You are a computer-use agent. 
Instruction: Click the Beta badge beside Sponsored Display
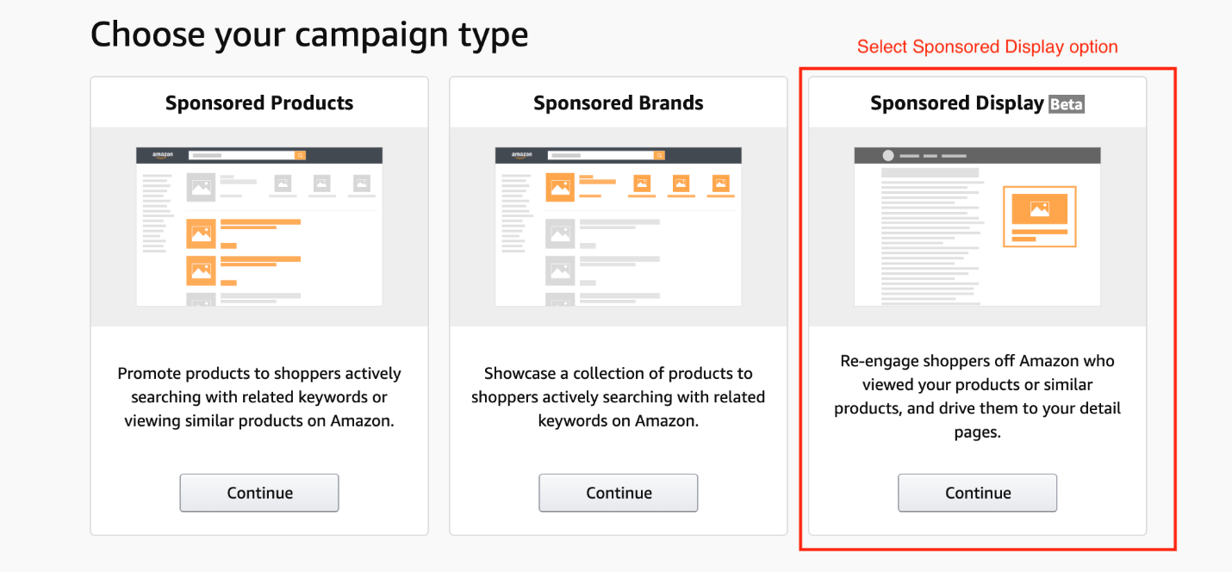[1067, 104]
